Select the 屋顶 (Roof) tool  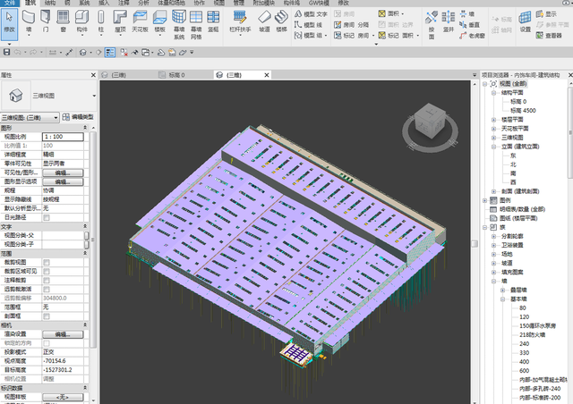pos(120,22)
